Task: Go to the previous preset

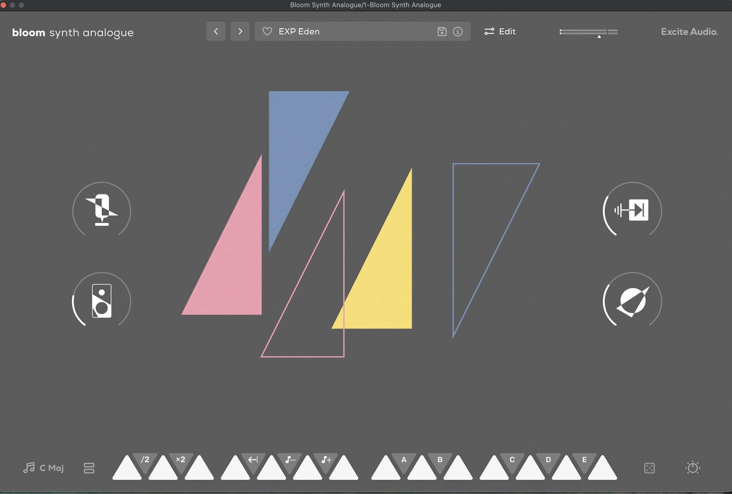Action: [x=216, y=31]
